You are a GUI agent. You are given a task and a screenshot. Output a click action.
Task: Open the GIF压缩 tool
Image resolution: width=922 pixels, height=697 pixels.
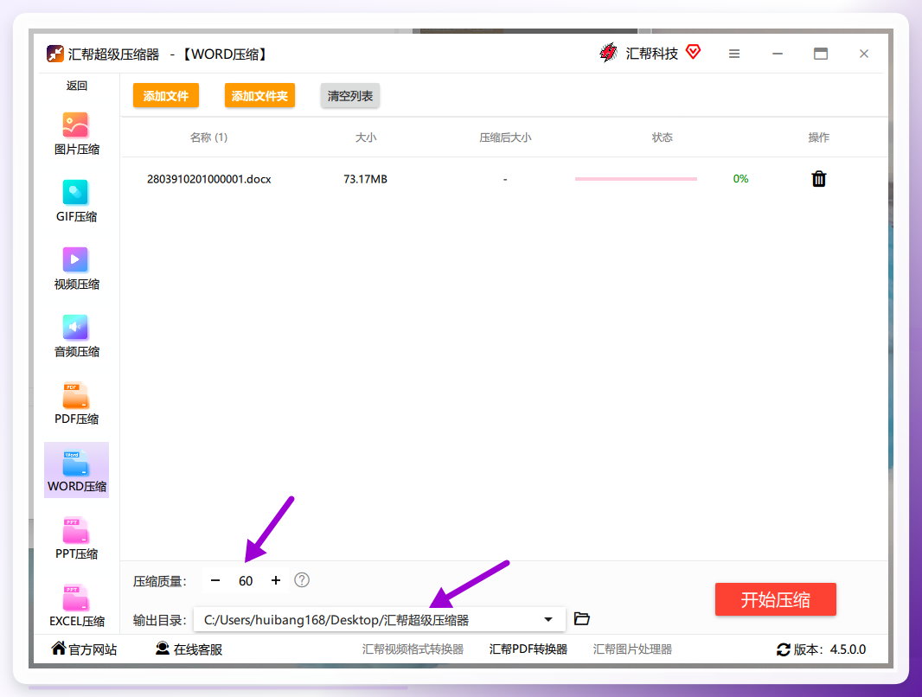tap(76, 201)
